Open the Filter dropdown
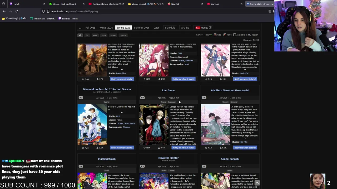 pos(208,35)
